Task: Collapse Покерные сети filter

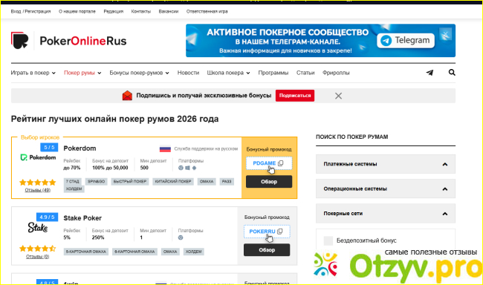Action: pos(386,214)
